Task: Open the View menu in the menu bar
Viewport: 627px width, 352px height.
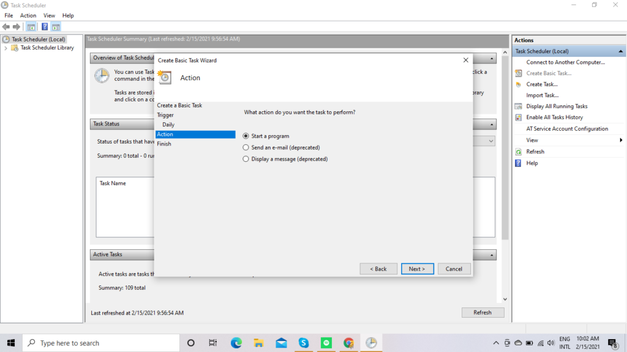Action: (49, 15)
